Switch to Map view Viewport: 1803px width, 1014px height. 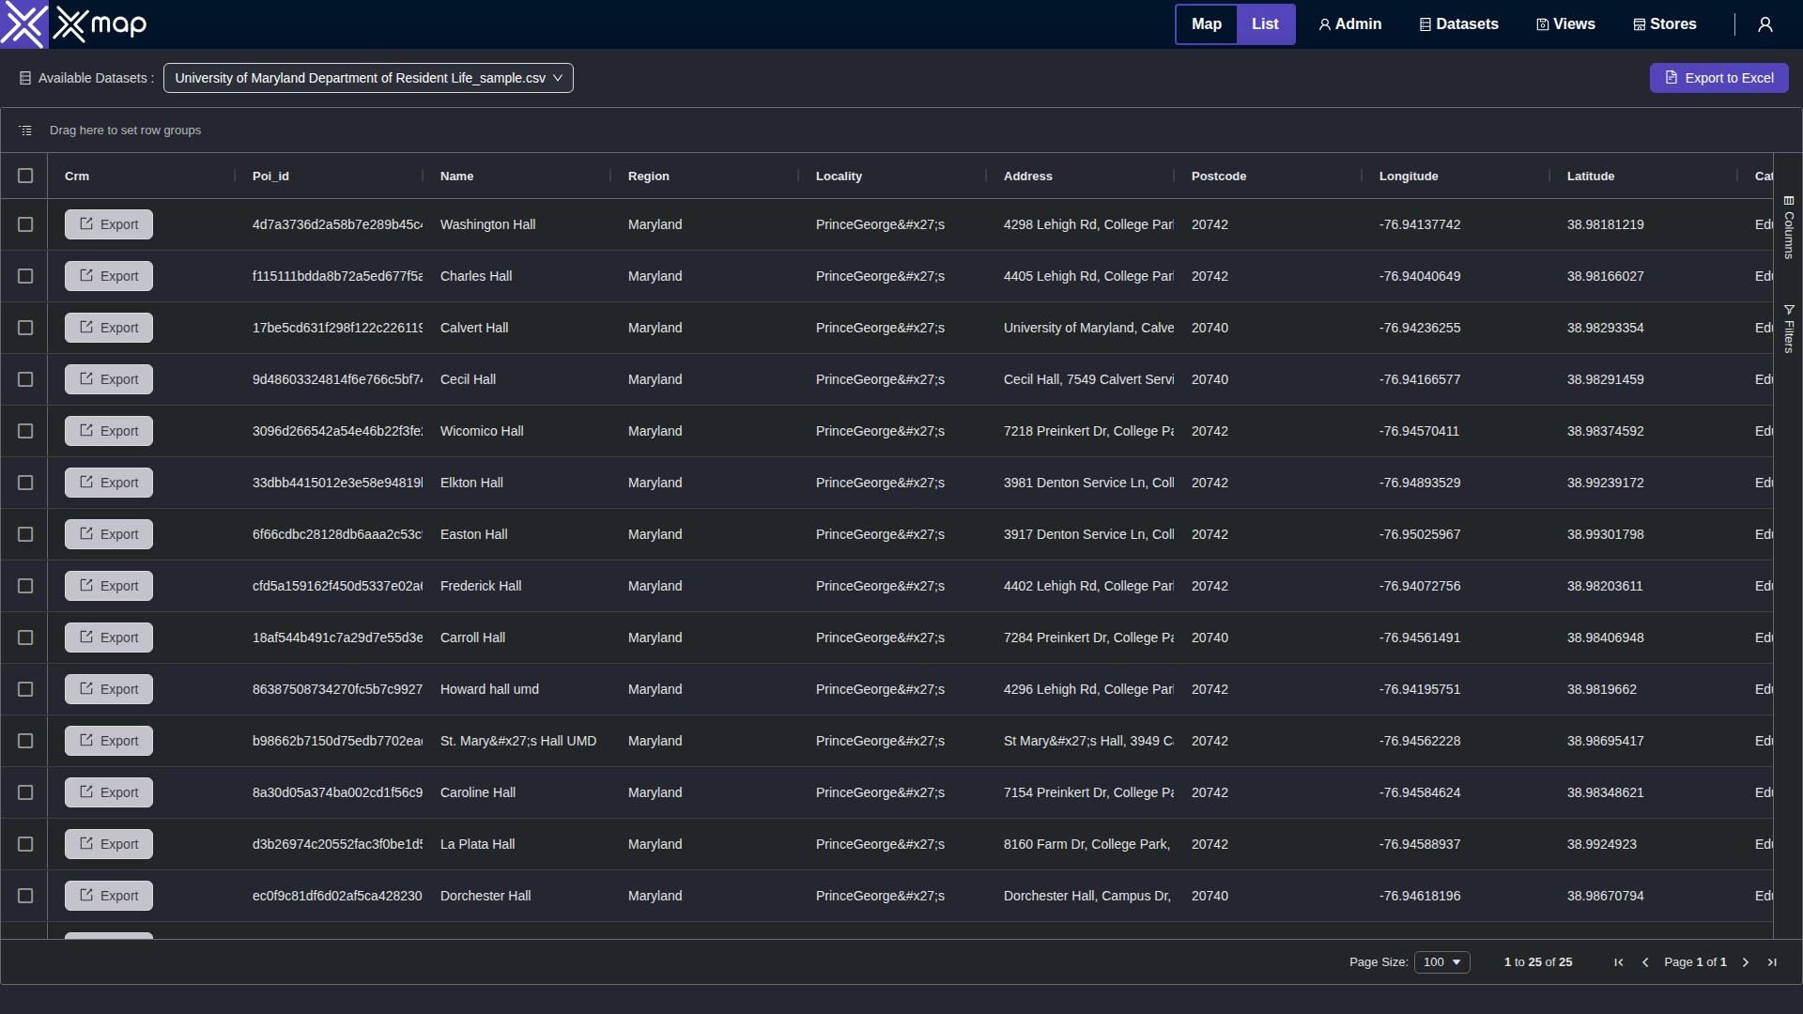1207,24
